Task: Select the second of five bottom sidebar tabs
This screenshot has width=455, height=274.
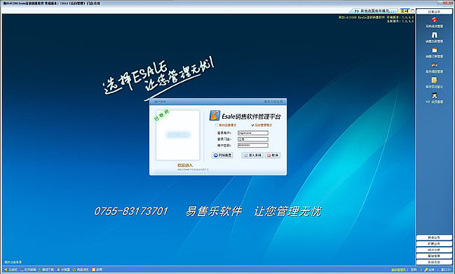Action: pyautogui.click(x=434, y=244)
